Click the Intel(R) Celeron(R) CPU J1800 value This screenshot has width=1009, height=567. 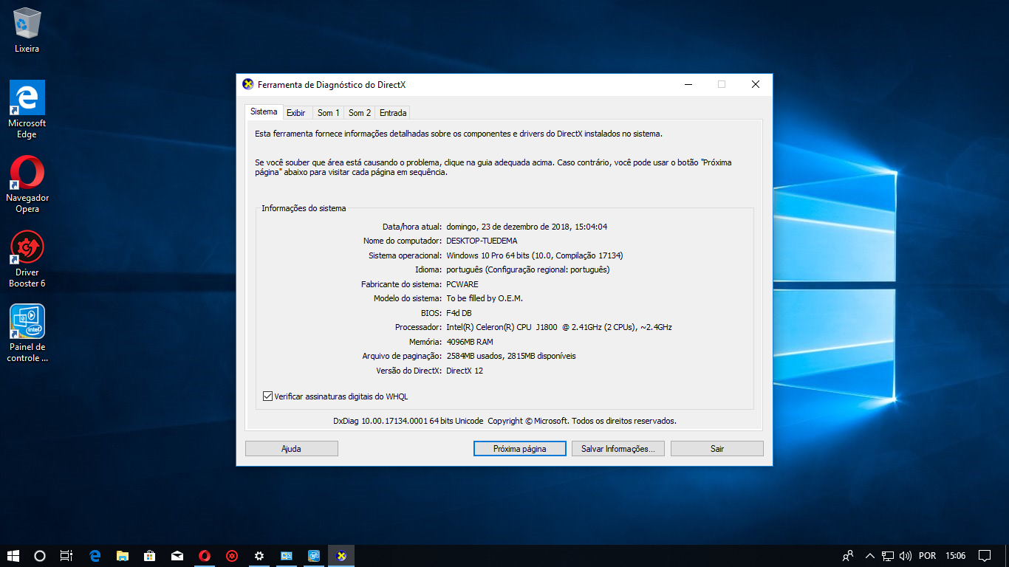(x=559, y=327)
